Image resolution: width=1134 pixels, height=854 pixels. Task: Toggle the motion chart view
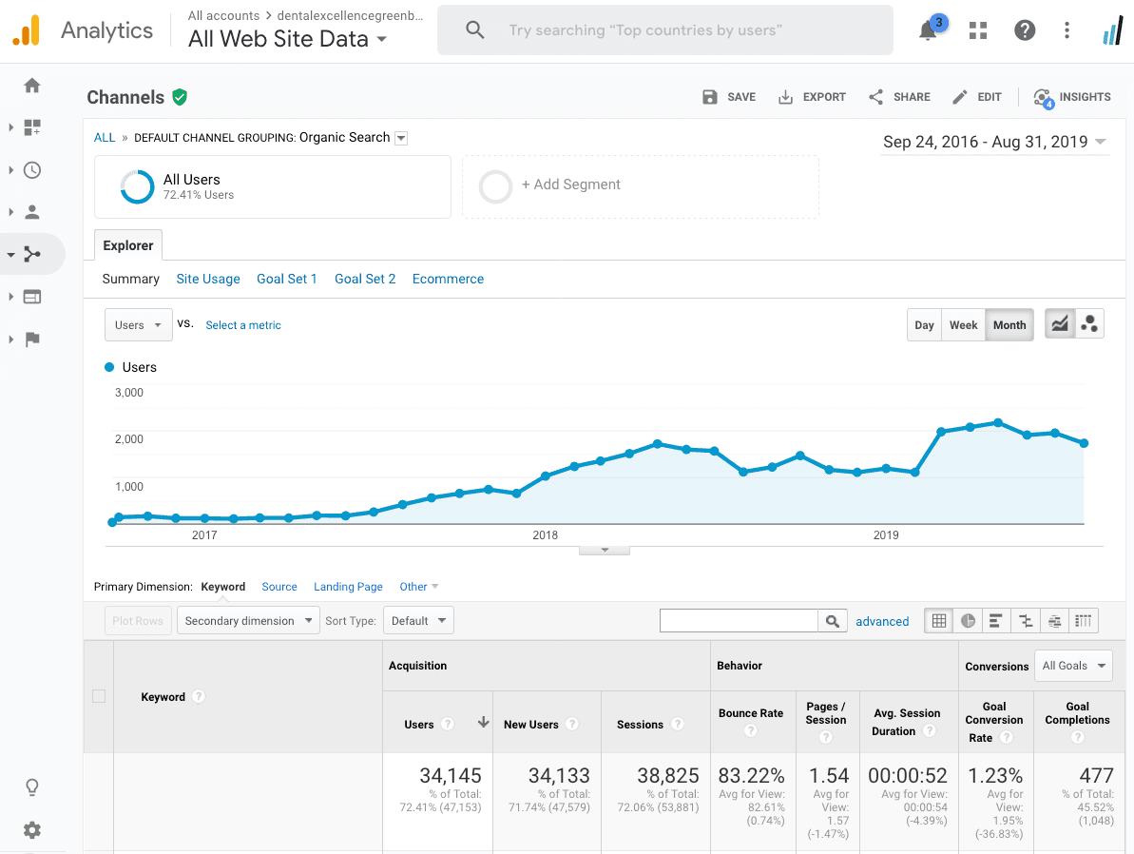1088,323
